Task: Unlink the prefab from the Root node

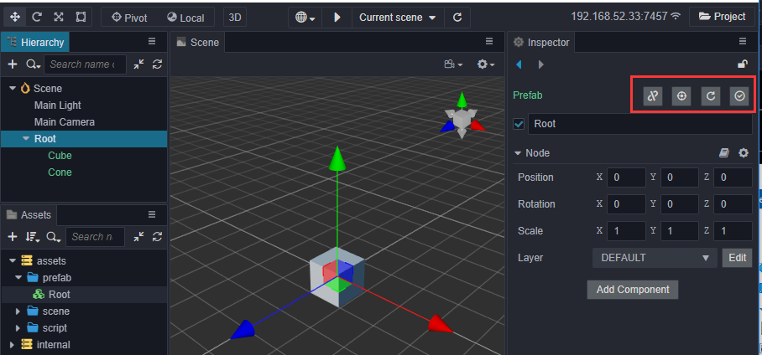Action: [x=653, y=96]
